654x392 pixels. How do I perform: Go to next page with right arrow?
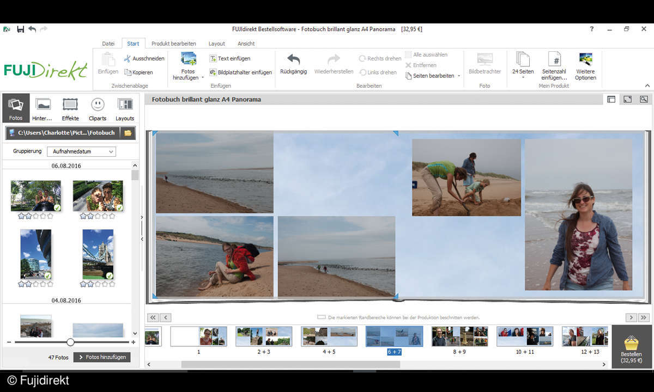631,317
